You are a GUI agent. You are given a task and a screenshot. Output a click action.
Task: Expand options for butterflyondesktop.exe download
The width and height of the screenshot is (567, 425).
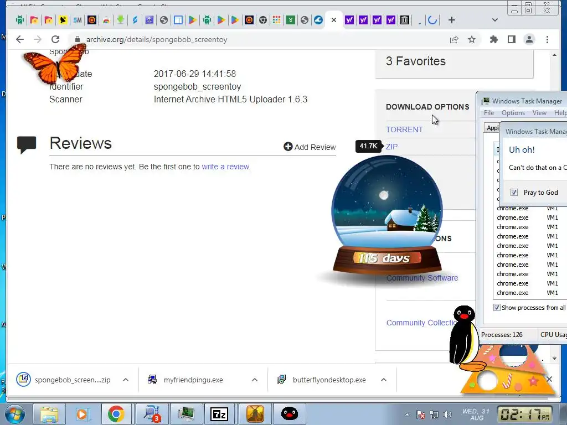[x=384, y=380]
